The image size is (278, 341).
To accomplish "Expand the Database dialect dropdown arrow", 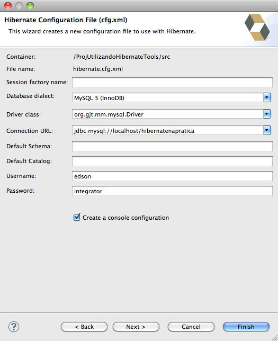I will [267, 97].
